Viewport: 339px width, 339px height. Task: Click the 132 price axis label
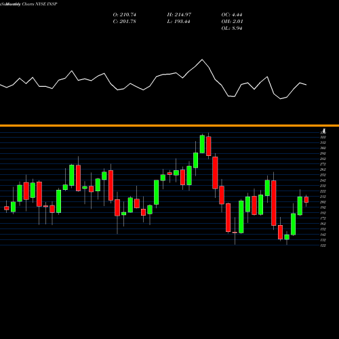pos(323,240)
